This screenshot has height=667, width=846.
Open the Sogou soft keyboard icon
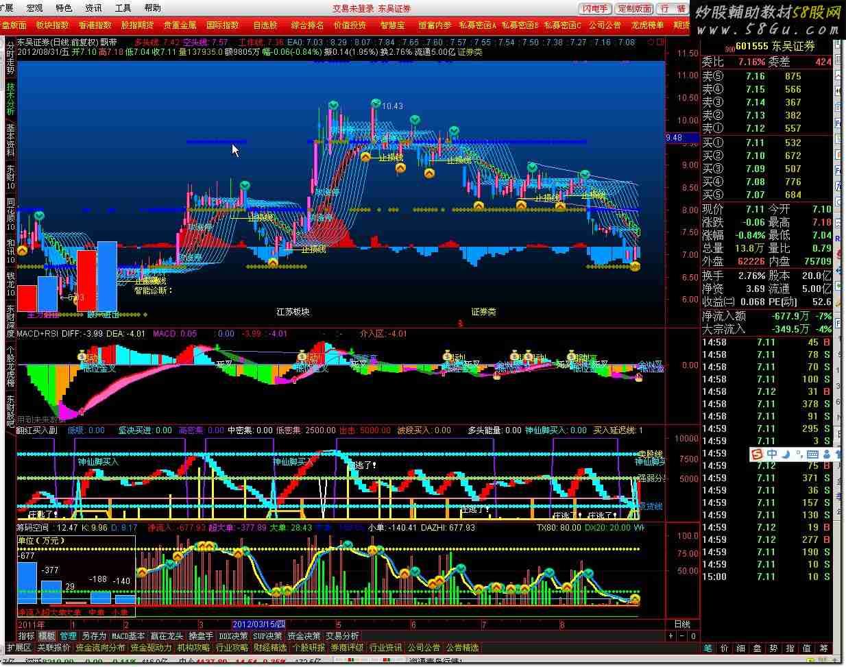click(813, 454)
